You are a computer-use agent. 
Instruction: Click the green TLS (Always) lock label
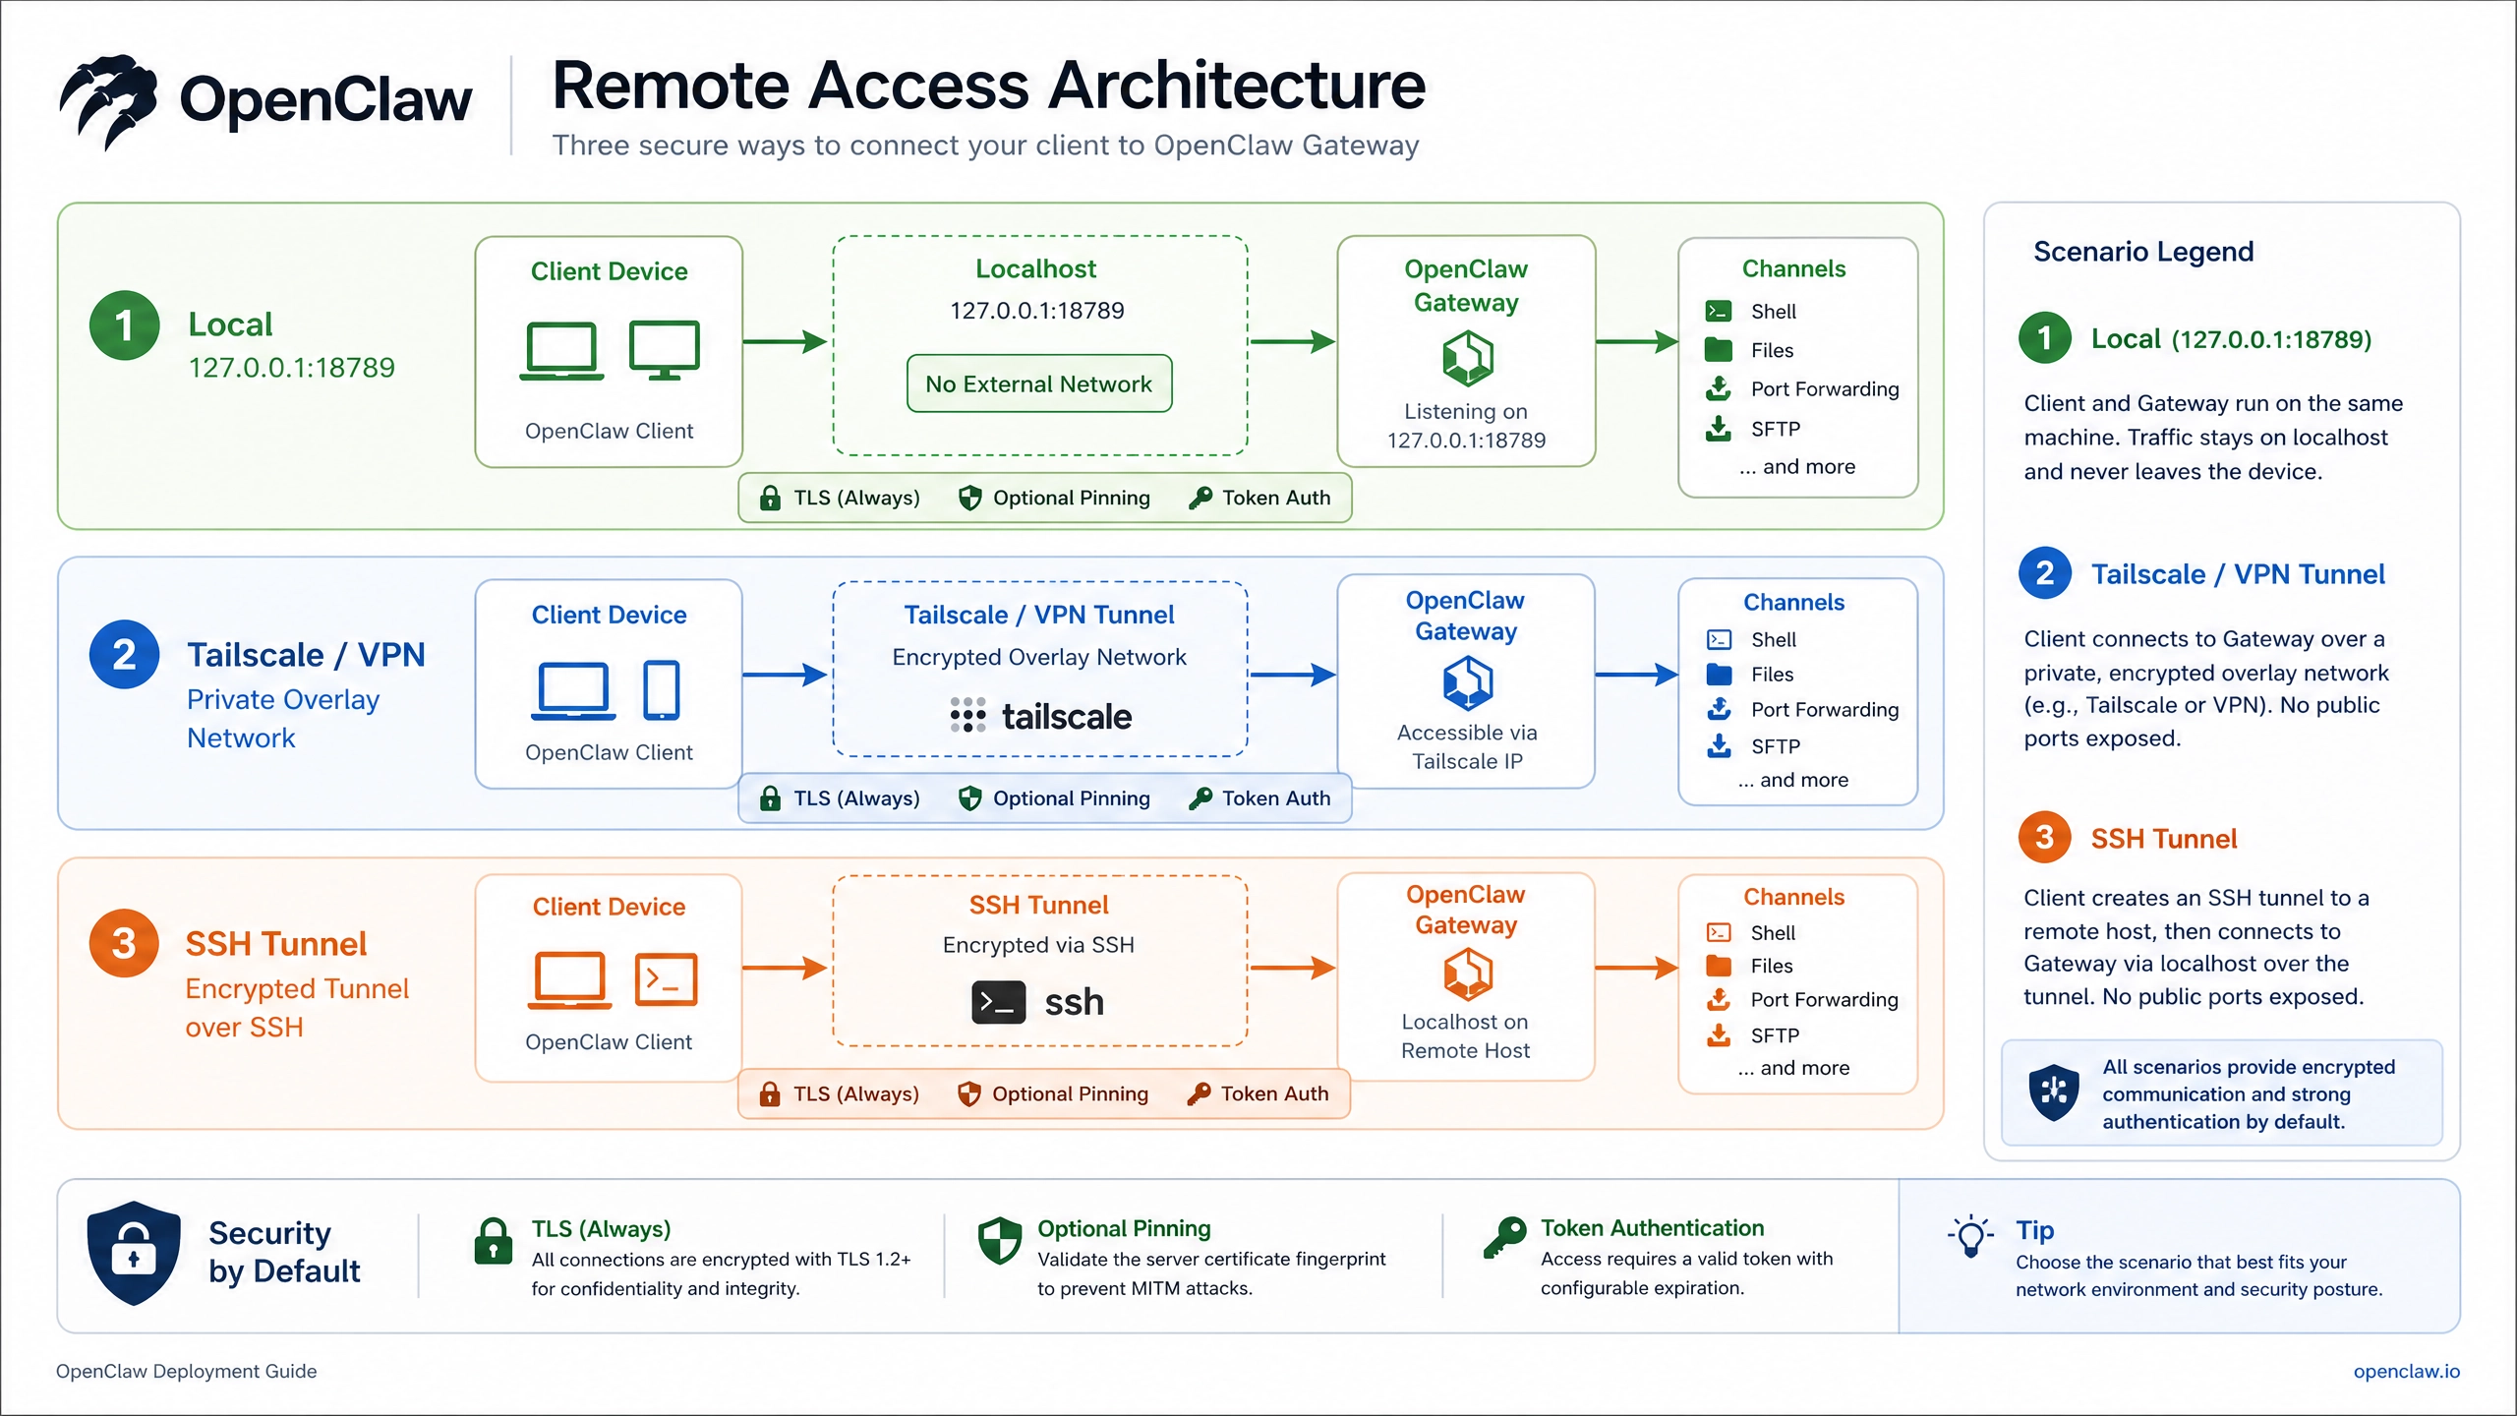pos(840,498)
